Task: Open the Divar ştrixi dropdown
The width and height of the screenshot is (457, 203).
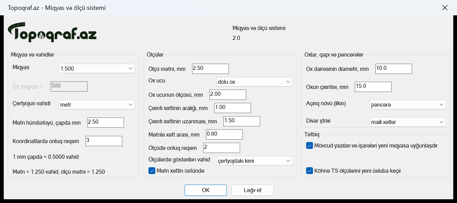Action: coord(408,122)
